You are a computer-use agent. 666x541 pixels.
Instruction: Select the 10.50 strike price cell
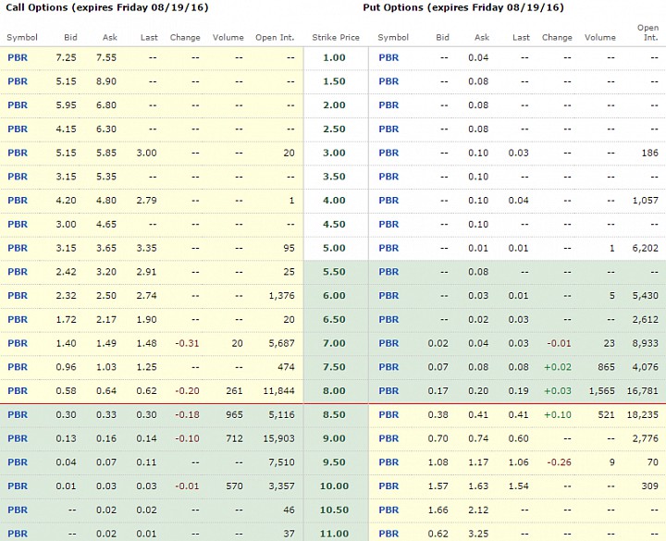tap(334, 510)
